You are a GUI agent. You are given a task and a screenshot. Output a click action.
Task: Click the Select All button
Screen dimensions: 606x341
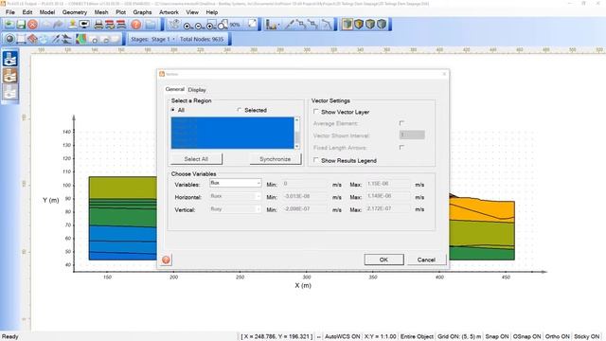pyautogui.click(x=196, y=159)
